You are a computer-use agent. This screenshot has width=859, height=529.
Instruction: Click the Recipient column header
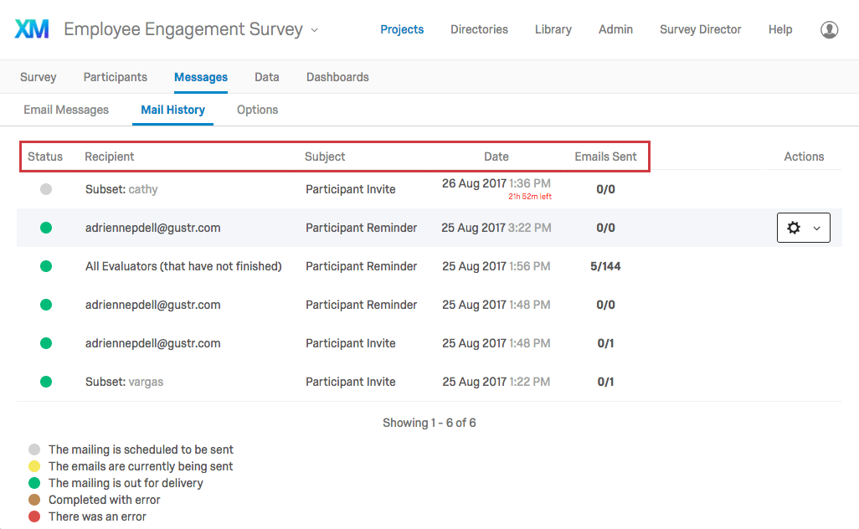(x=110, y=157)
